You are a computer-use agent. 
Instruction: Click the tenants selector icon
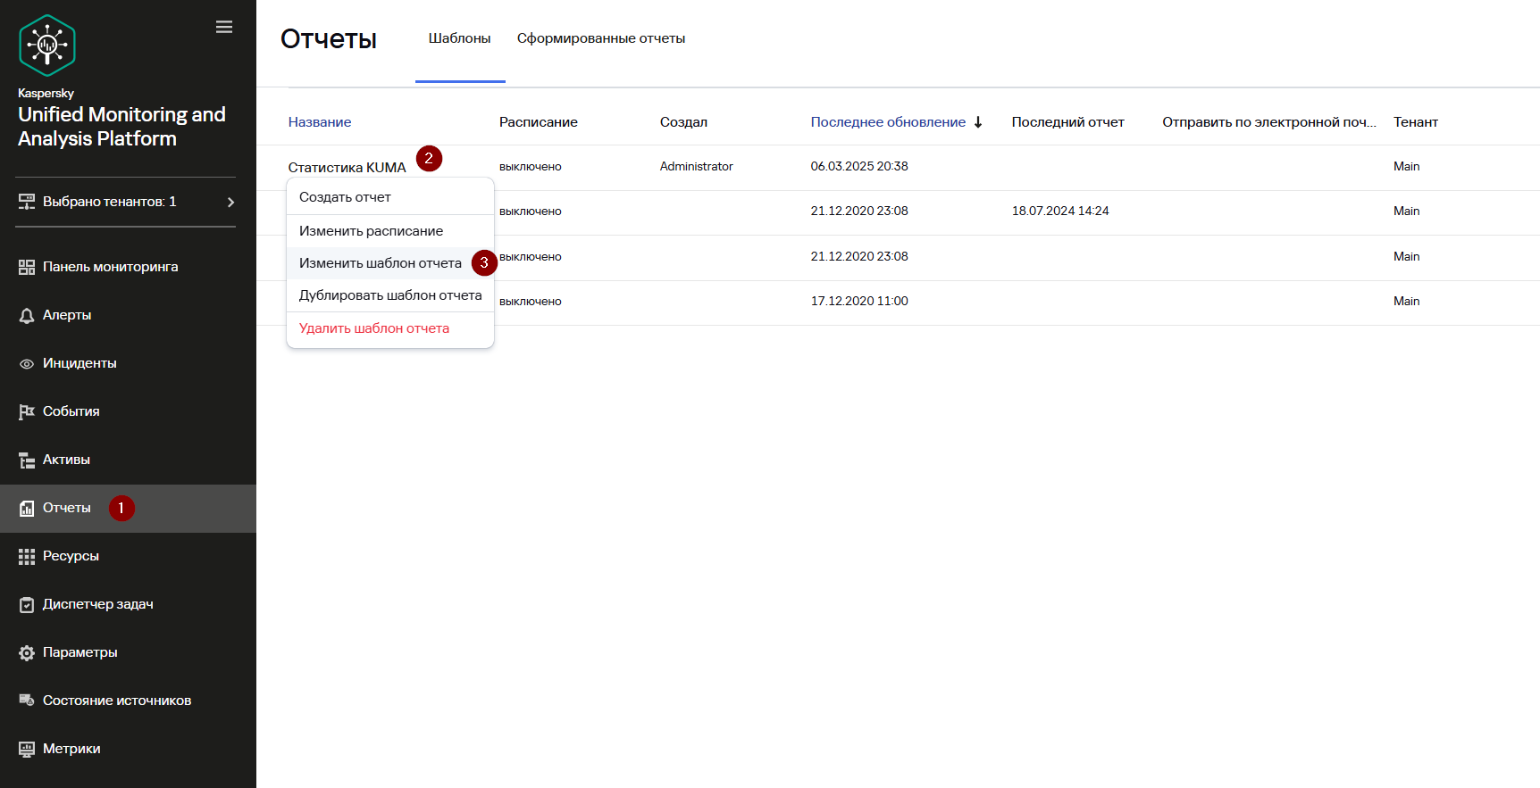point(27,202)
